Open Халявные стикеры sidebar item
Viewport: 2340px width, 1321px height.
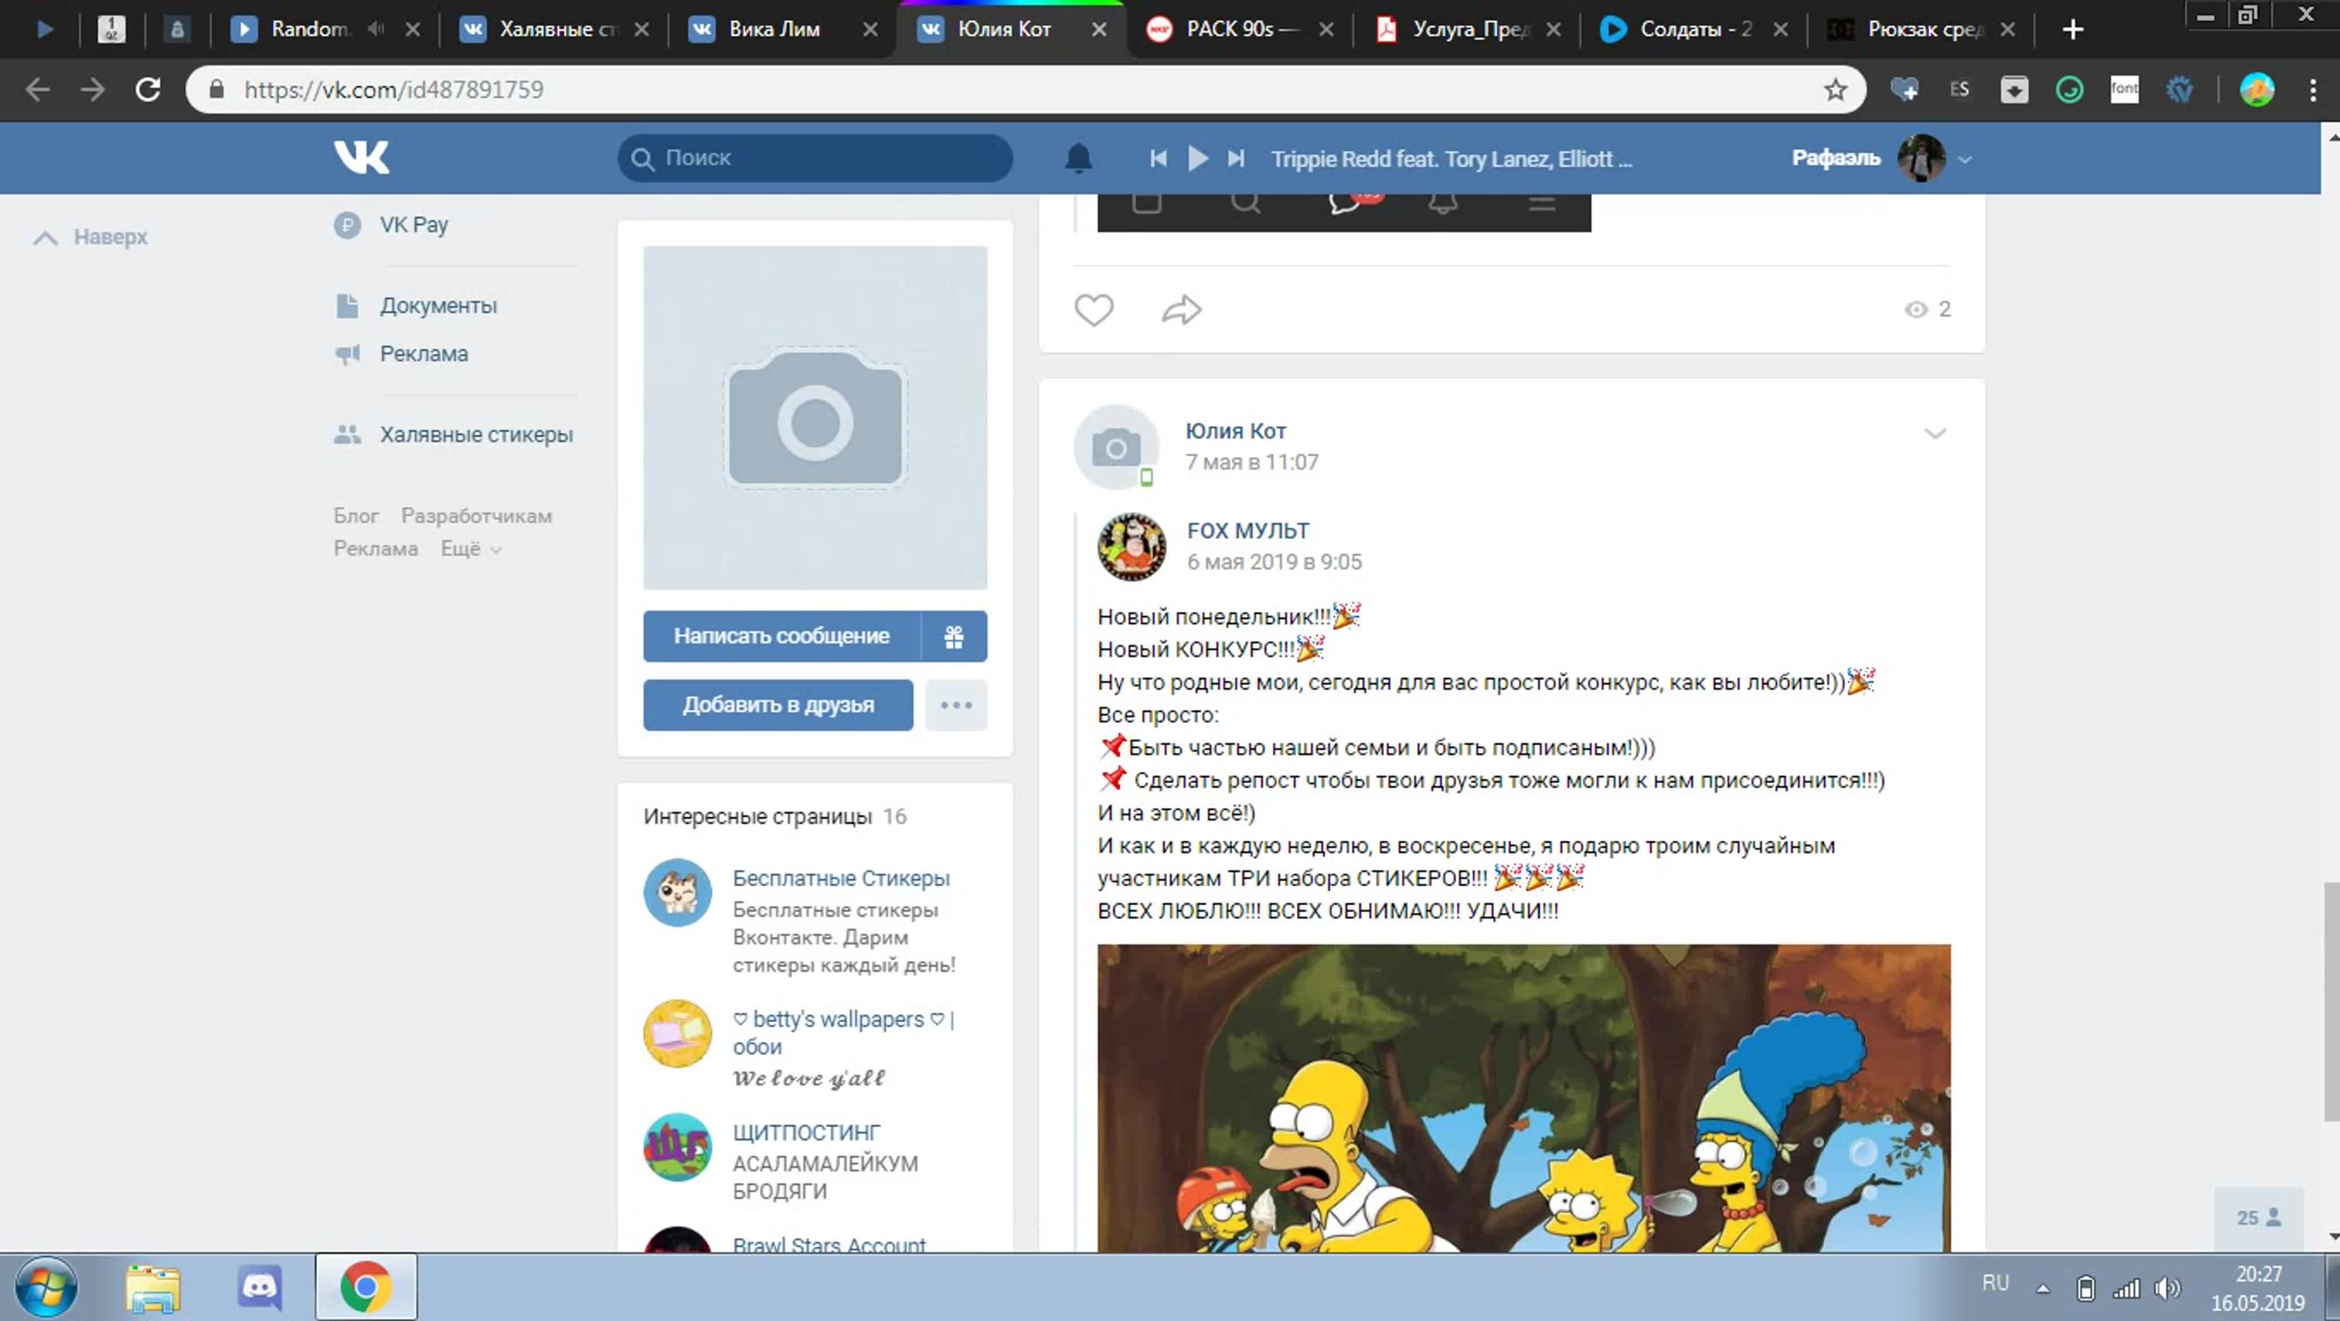[476, 435]
